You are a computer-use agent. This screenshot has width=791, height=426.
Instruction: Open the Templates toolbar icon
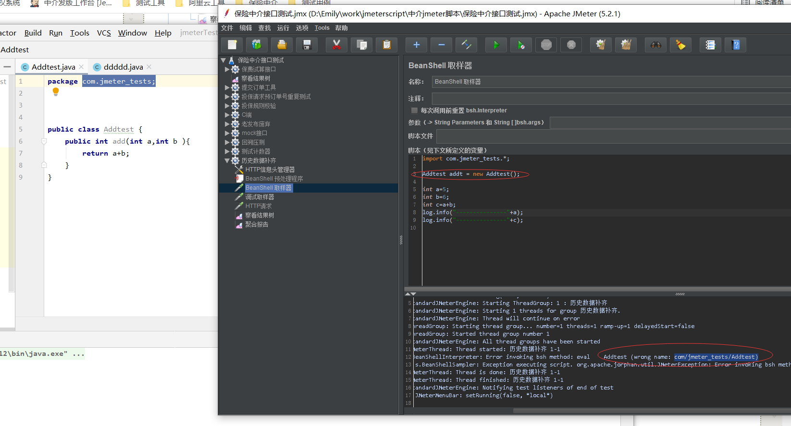click(x=257, y=45)
